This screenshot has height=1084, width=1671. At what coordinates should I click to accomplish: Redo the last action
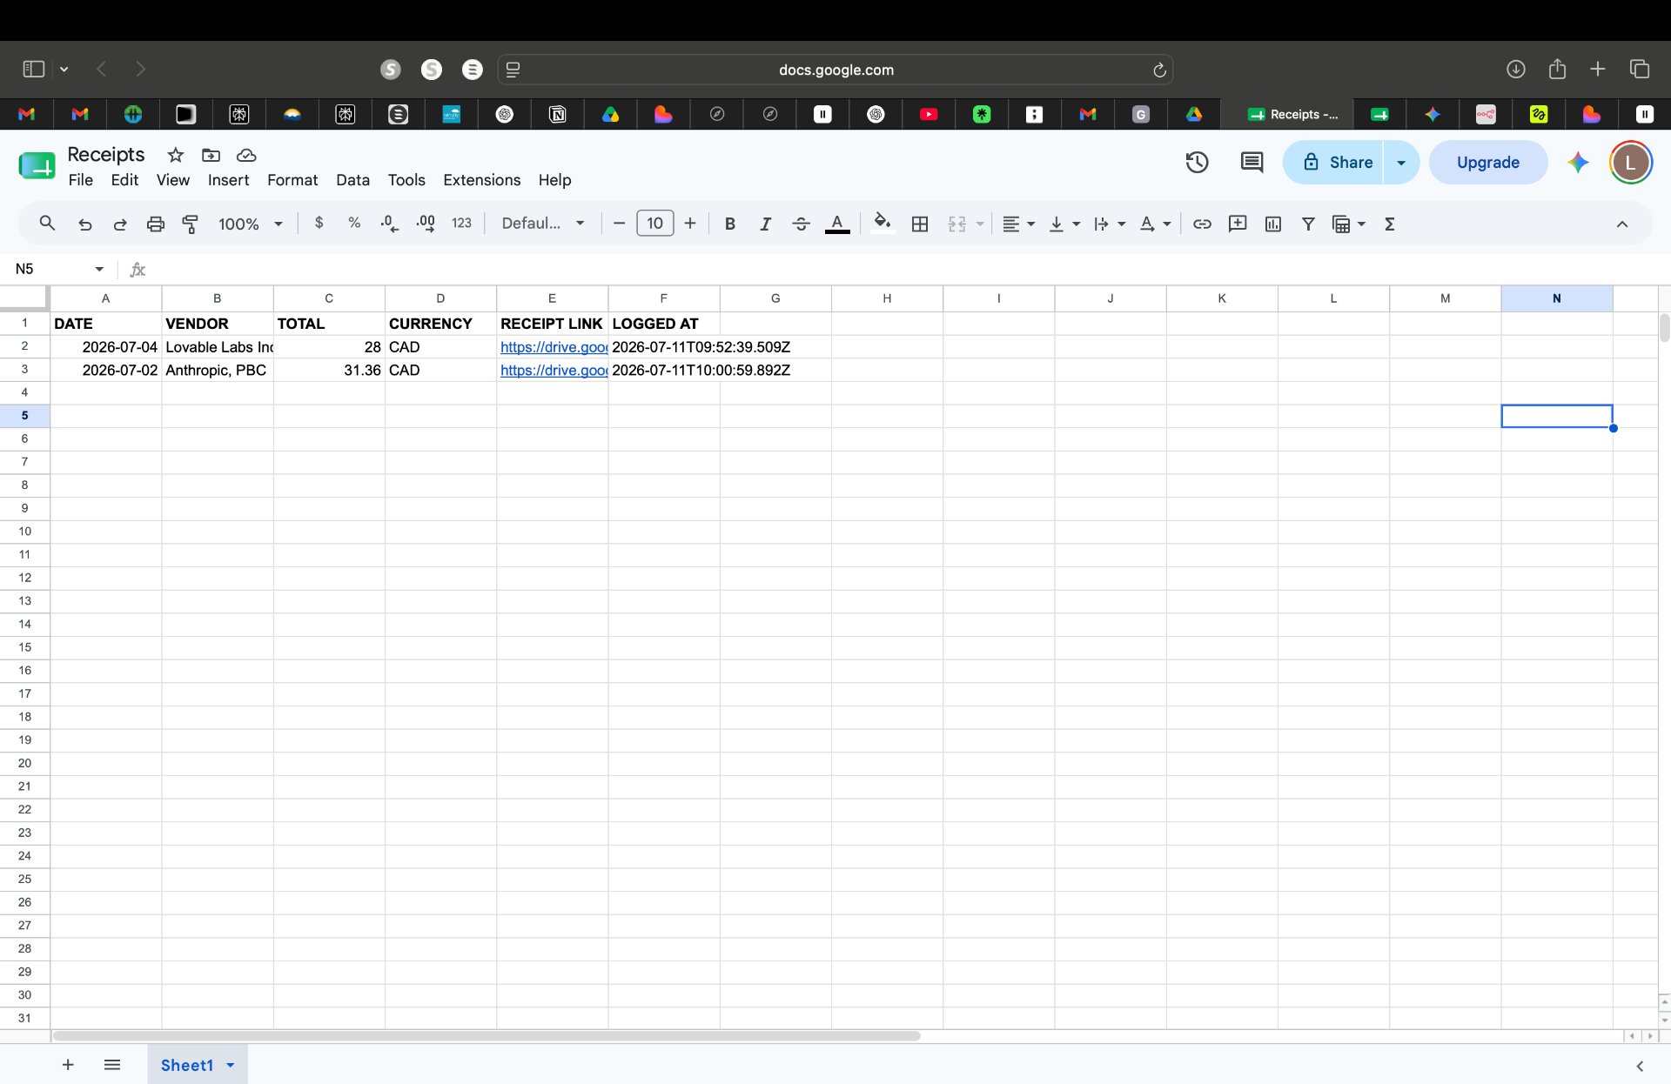(x=120, y=224)
